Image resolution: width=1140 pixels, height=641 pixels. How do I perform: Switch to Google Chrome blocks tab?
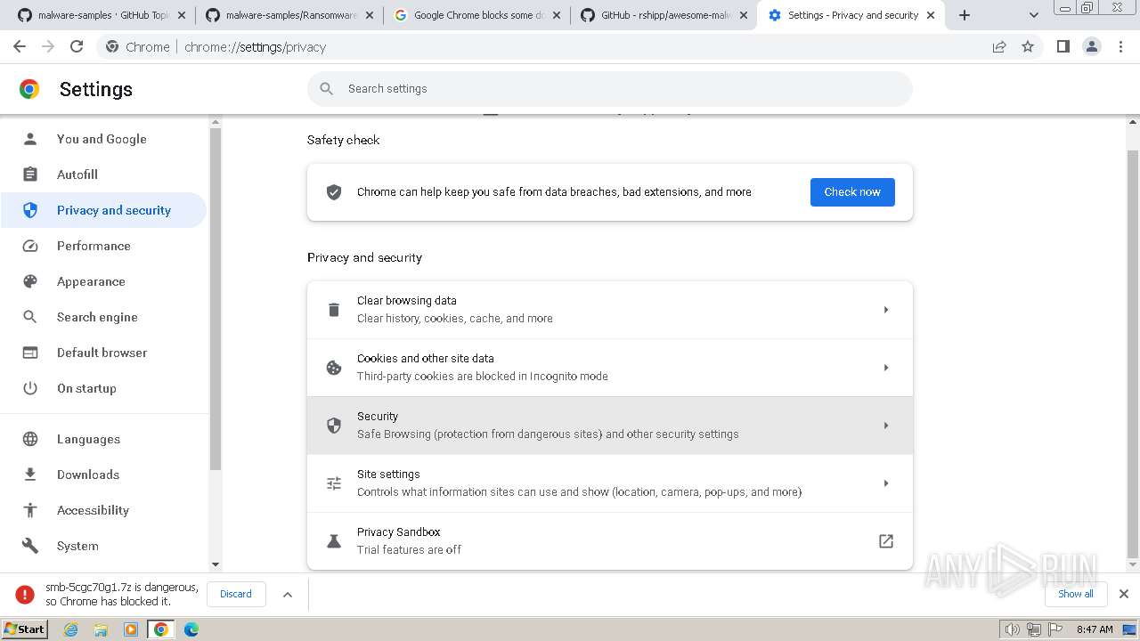coord(478,15)
